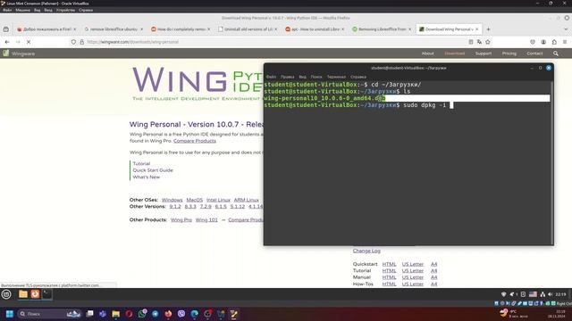Open terminal Справка menu

tap(358, 77)
